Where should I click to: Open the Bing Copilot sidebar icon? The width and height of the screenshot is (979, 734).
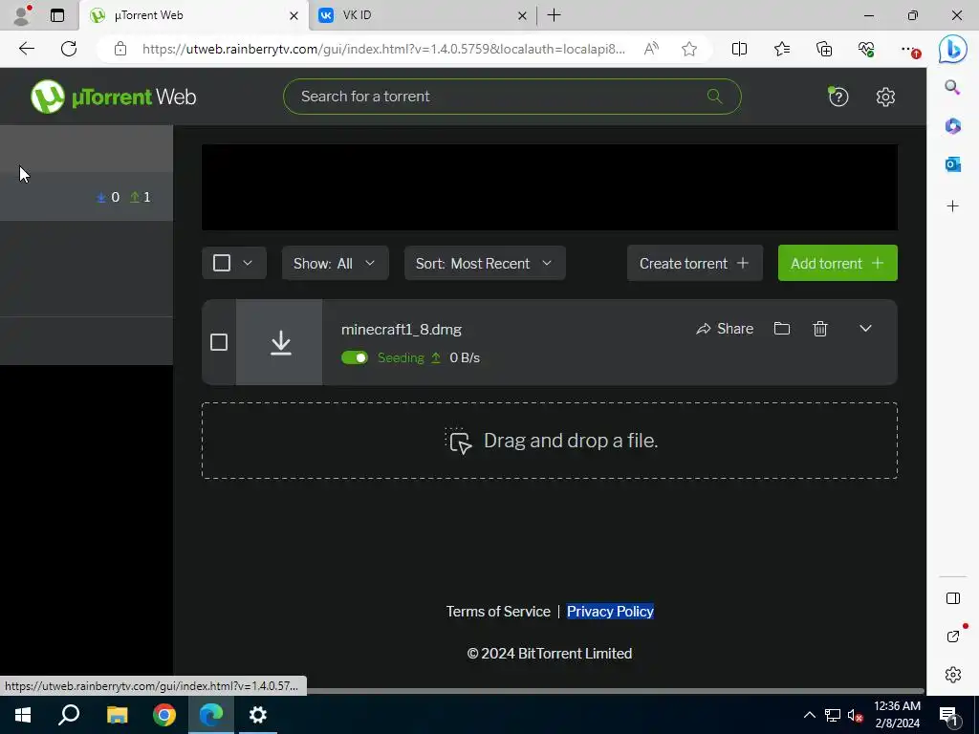[x=953, y=49]
